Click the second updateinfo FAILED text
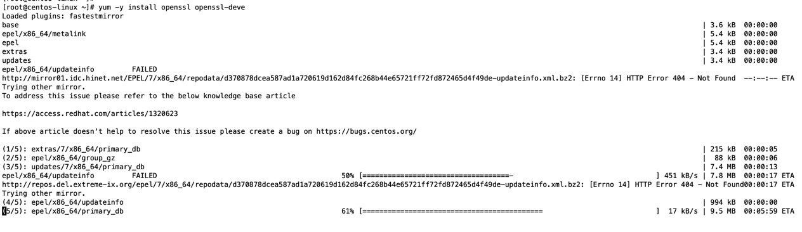Image resolution: width=802 pixels, height=232 pixels. [145, 176]
